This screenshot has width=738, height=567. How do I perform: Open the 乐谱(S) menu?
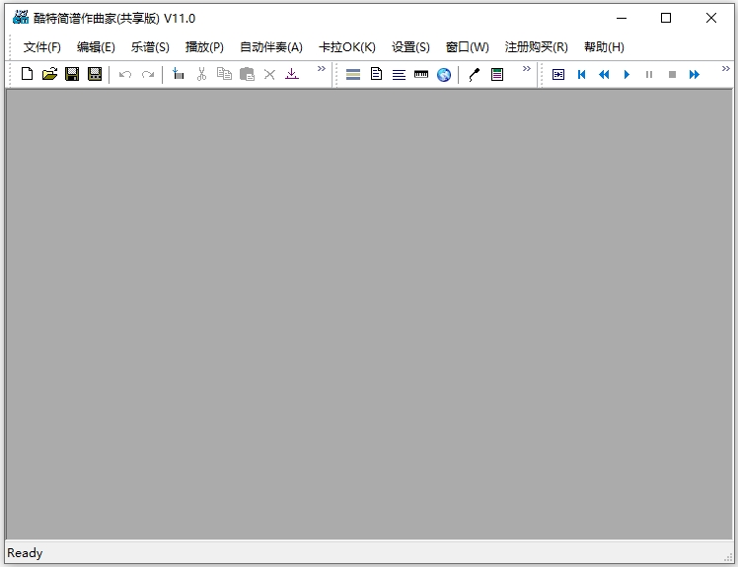[150, 47]
